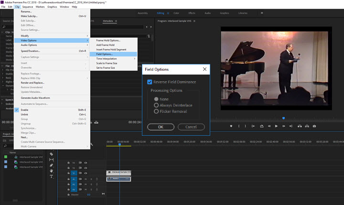Viewport: 344px width, 205px height.
Task: Select the Type tool
Action: 52,176
